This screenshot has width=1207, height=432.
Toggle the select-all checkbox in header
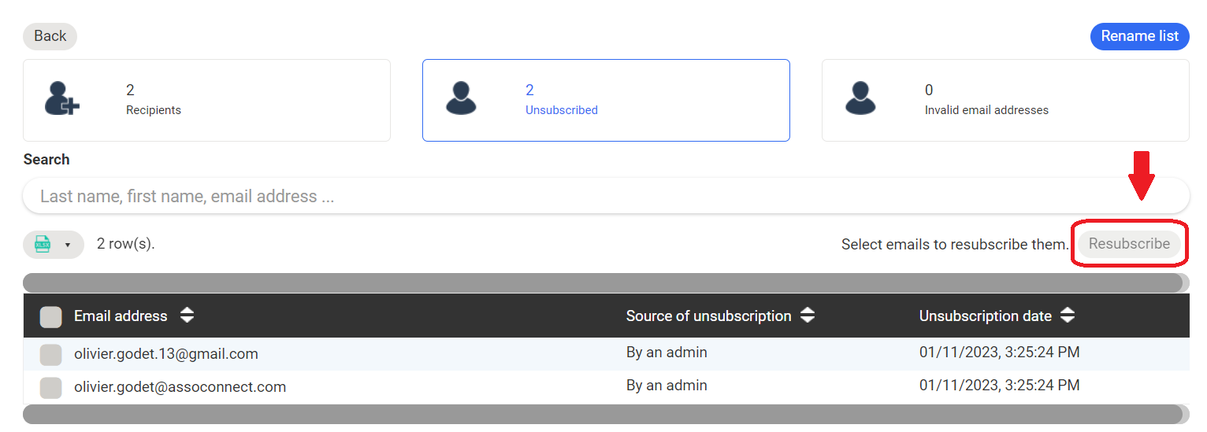coord(51,317)
